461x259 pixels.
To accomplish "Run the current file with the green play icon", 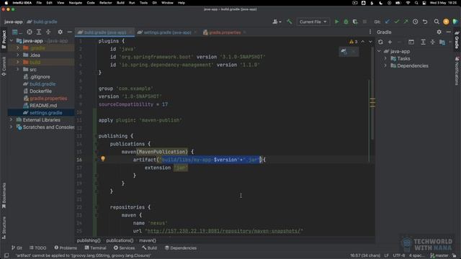I will pyautogui.click(x=336, y=22).
